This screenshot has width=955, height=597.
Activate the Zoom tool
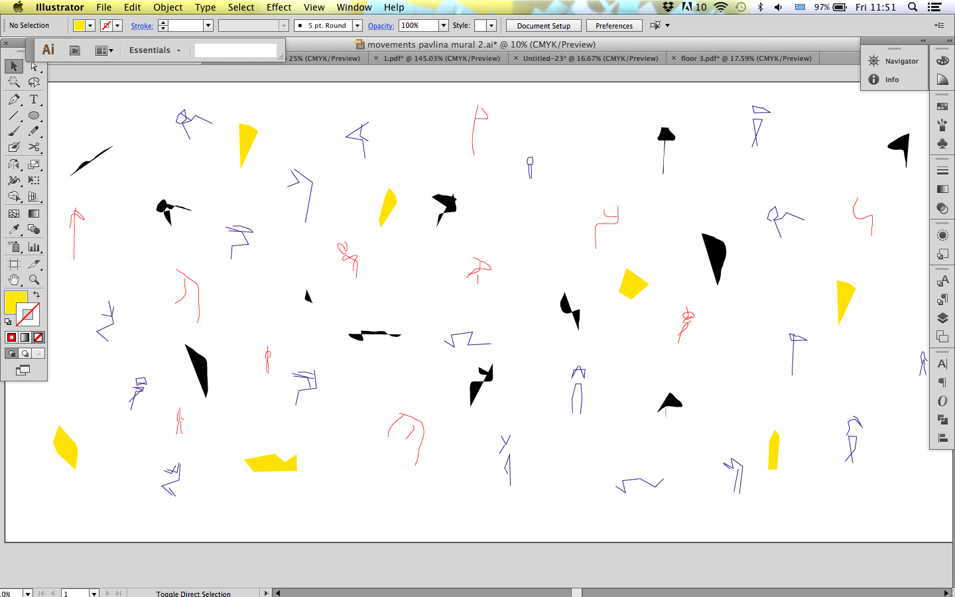point(34,280)
